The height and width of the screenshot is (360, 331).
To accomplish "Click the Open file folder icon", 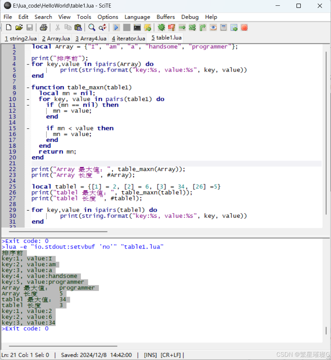I will [x=19, y=28].
